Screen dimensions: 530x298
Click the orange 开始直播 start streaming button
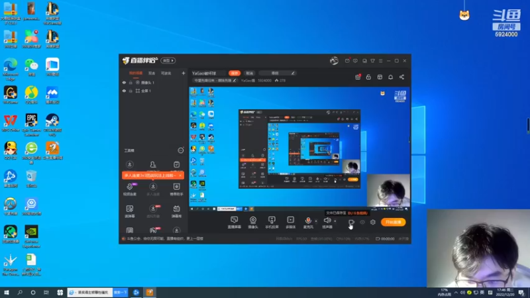(393, 222)
